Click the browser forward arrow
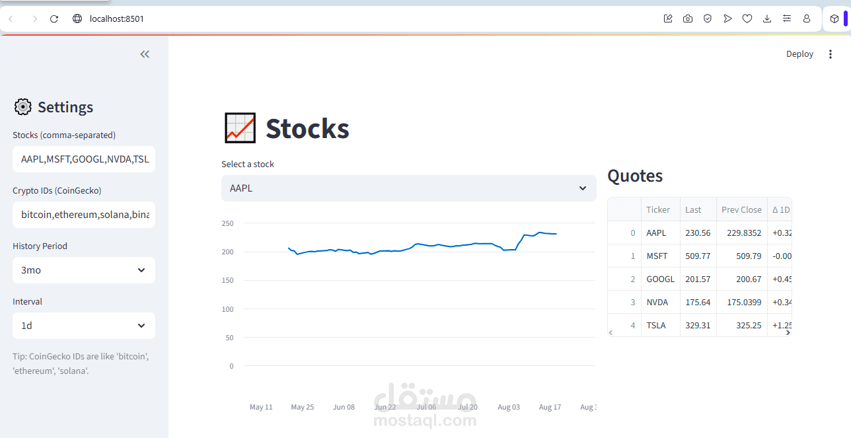 point(35,18)
